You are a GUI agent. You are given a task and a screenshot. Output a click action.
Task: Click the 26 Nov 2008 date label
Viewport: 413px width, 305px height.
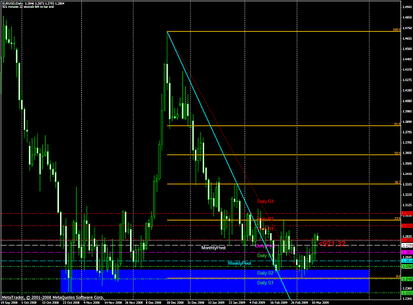[x=132, y=302]
